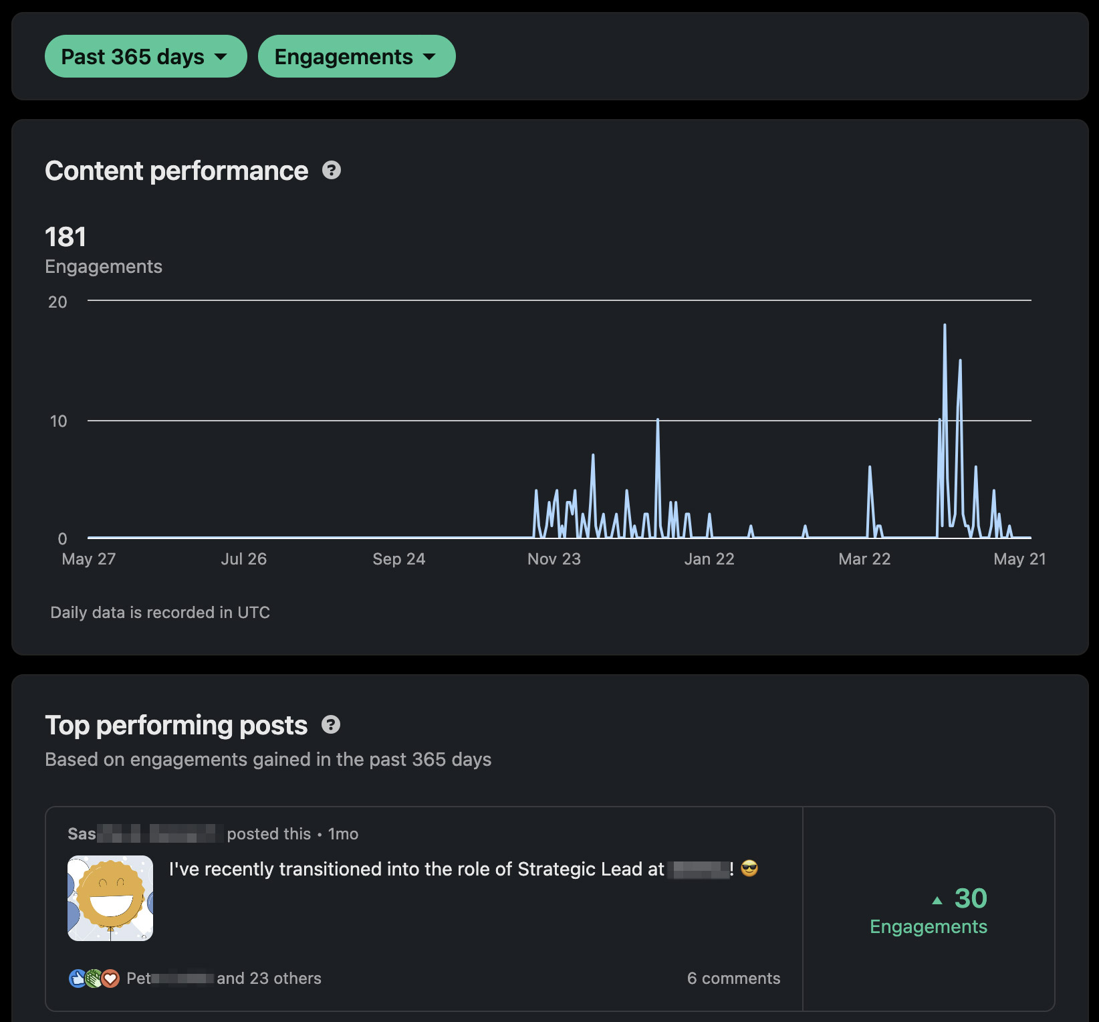
Task: Click the poster's name starting with Sas
Action: click(142, 834)
